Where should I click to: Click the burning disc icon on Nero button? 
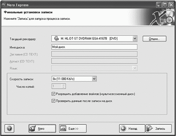pos(33,128)
